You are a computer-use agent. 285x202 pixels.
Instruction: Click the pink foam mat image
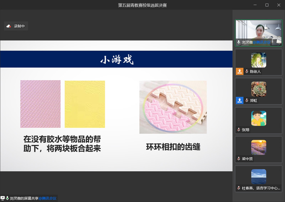[x=40, y=104]
